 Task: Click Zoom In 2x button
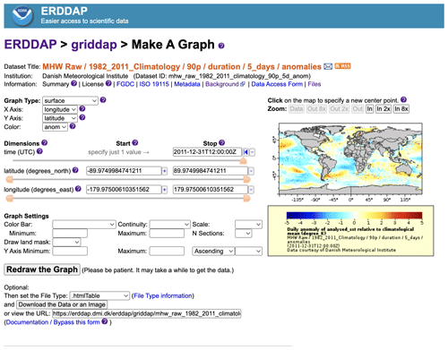pos(383,109)
